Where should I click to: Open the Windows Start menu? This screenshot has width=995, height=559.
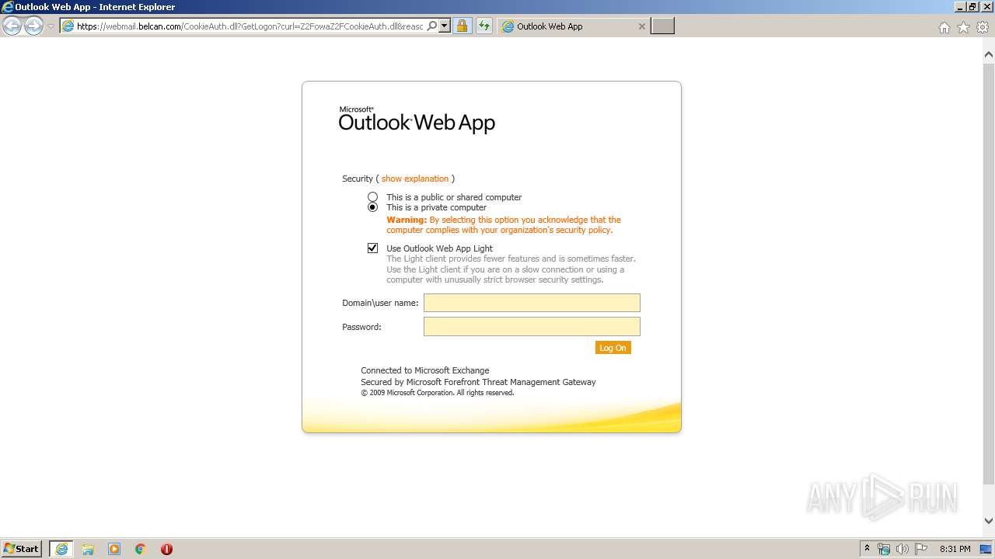click(x=22, y=548)
